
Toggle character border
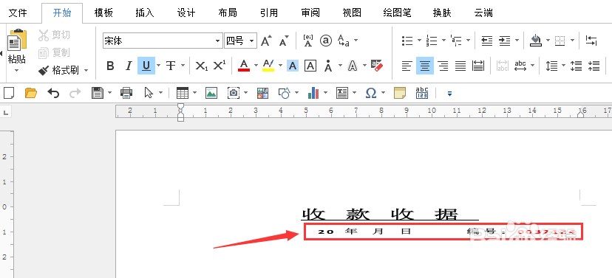click(310, 66)
